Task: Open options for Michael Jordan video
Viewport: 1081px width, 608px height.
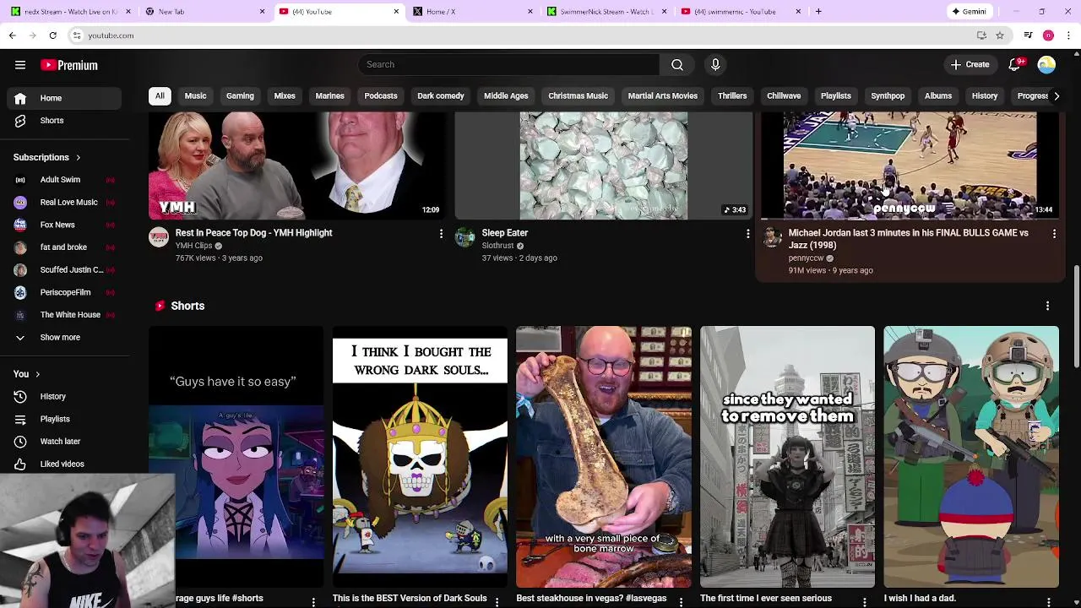Action: click(1054, 233)
